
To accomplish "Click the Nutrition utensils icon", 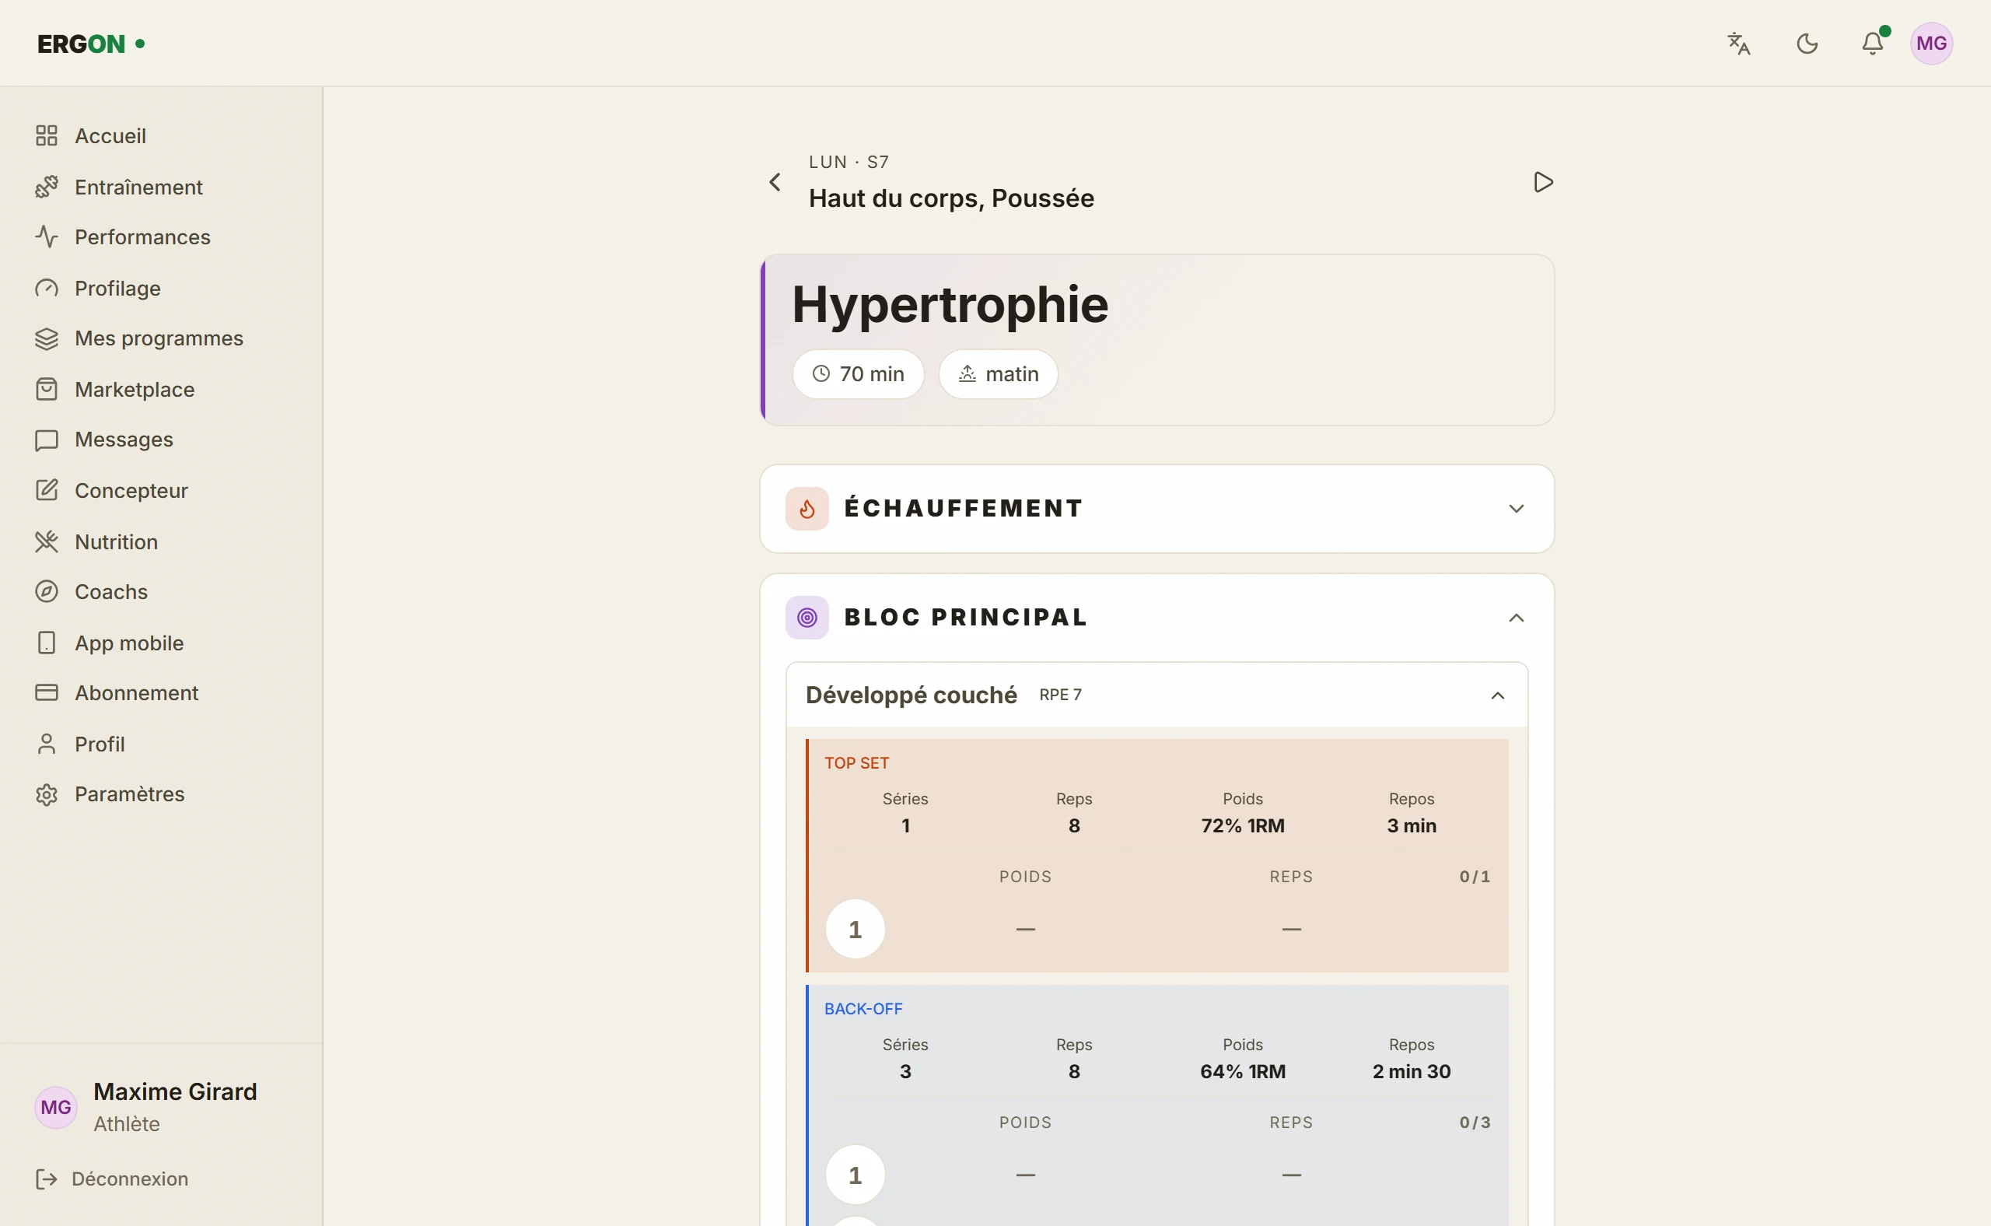I will coord(46,541).
